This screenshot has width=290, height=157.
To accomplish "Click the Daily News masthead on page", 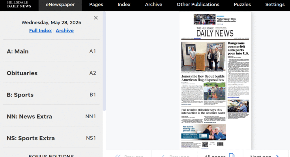I will point(215,32).
